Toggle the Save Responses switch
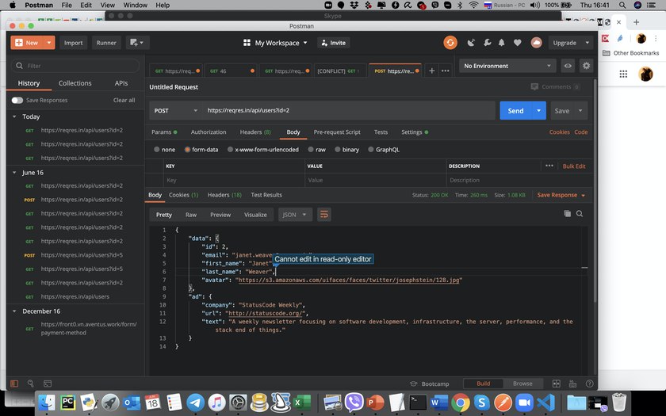The image size is (666, 416). coord(17,100)
